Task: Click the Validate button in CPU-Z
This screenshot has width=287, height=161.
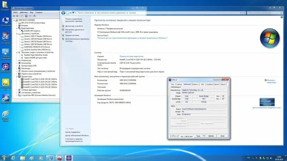Action: point(211,136)
